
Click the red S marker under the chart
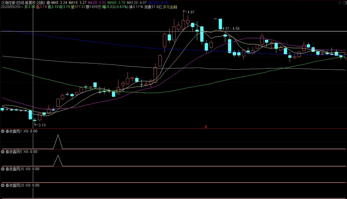coord(206,127)
